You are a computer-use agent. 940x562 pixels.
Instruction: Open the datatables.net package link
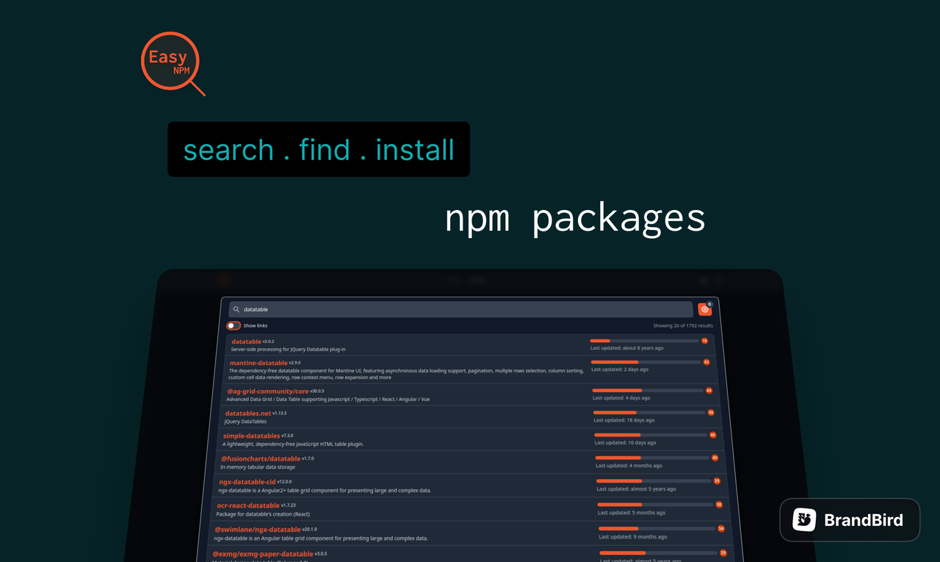(247, 414)
